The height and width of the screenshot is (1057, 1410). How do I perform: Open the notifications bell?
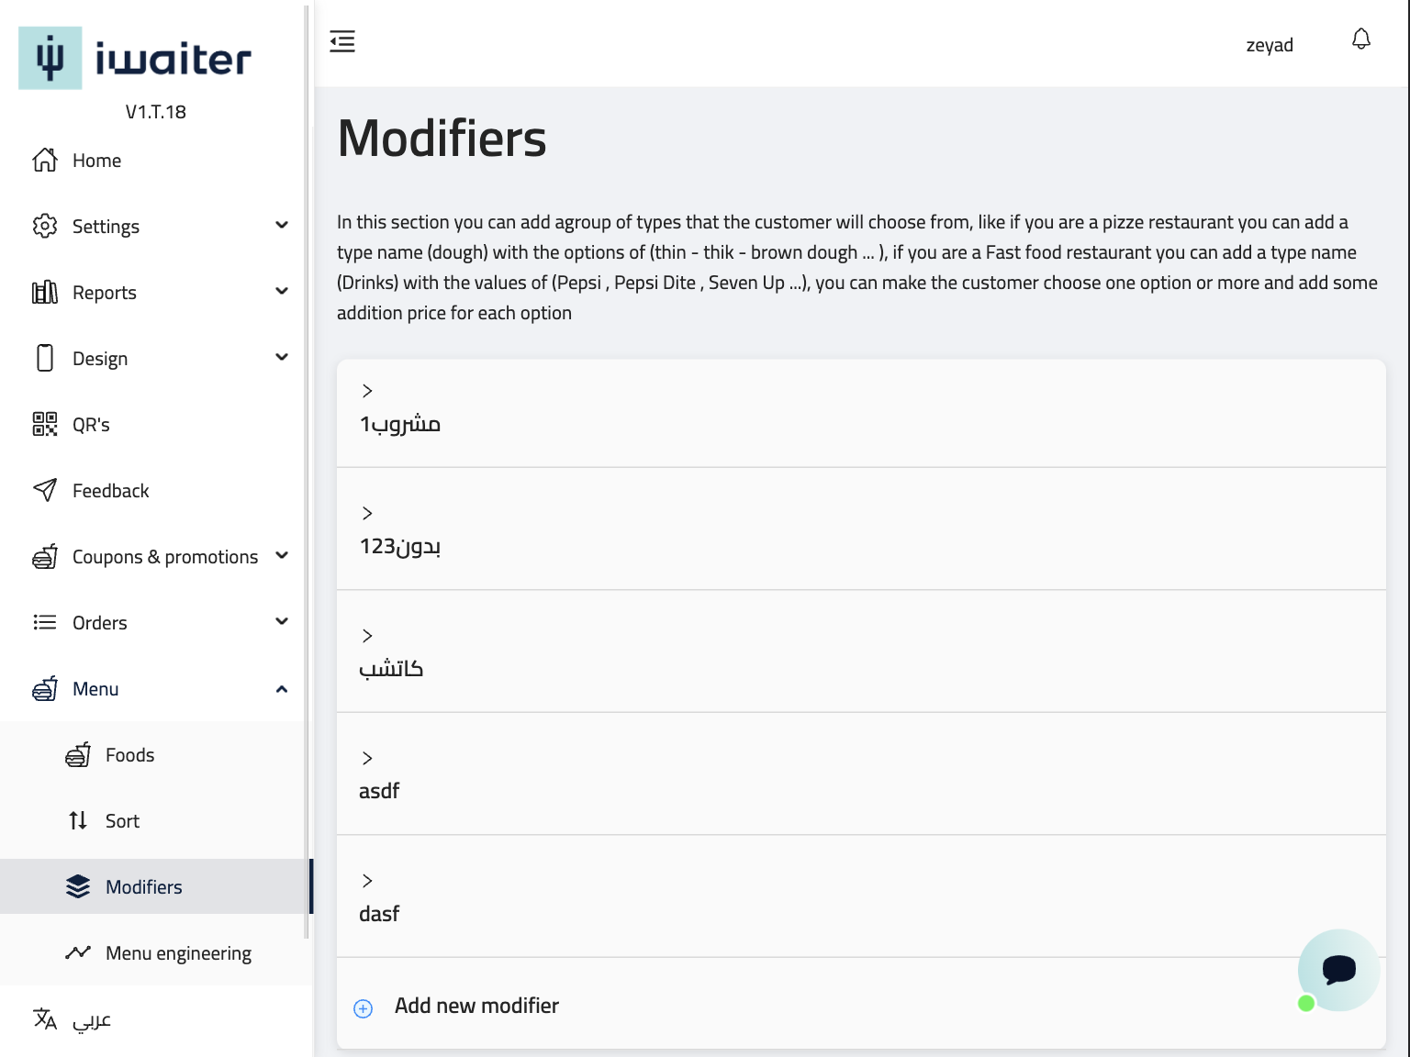1361,39
